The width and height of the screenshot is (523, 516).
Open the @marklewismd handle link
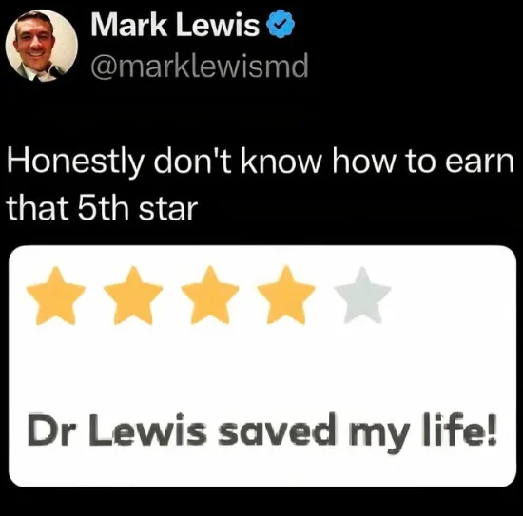point(200,67)
